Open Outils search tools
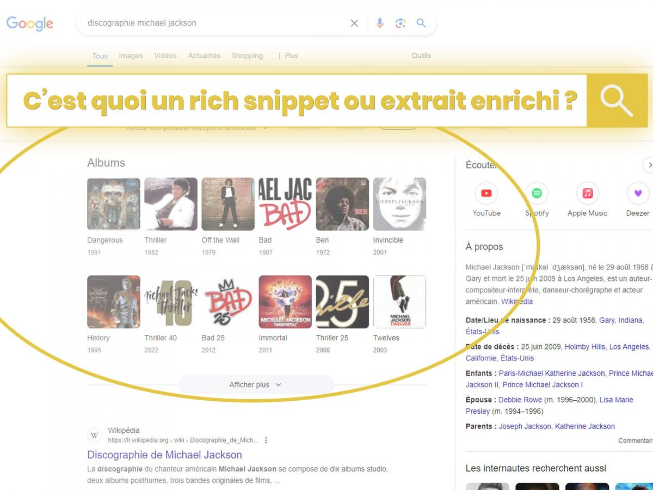 (421, 56)
